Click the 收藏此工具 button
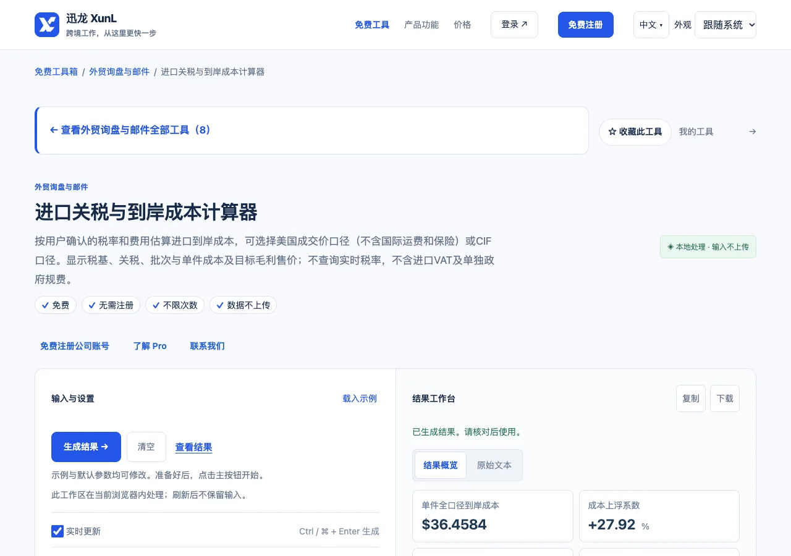The width and height of the screenshot is (791, 556). [x=635, y=132]
